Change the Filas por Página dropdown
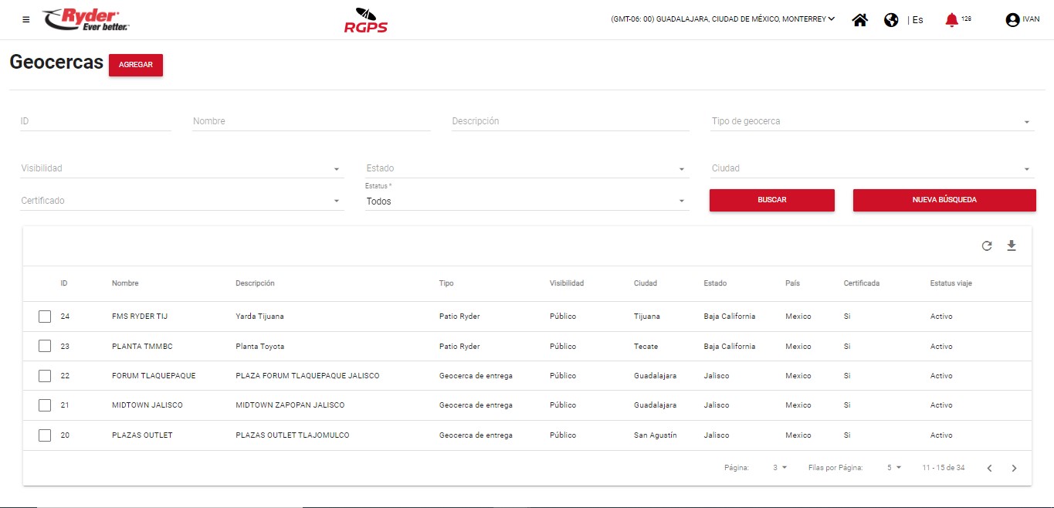 pyautogui.click(x=893, y=468)
